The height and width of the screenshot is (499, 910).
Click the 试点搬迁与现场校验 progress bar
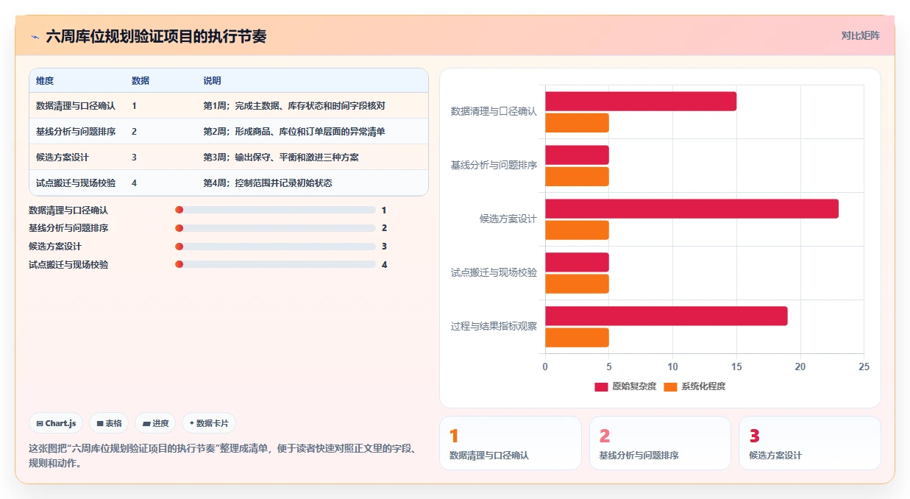pos(275,264)
